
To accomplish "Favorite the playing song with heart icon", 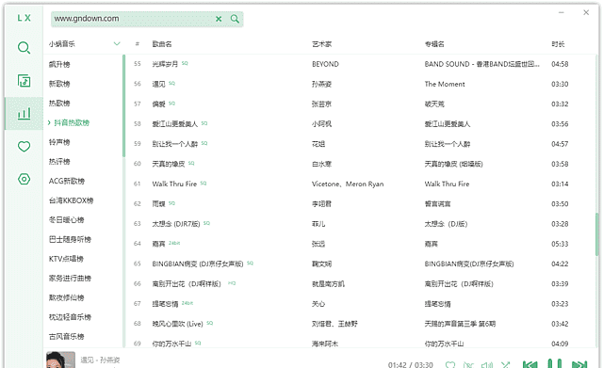I will pyautogui.click(x=450, y=364).
